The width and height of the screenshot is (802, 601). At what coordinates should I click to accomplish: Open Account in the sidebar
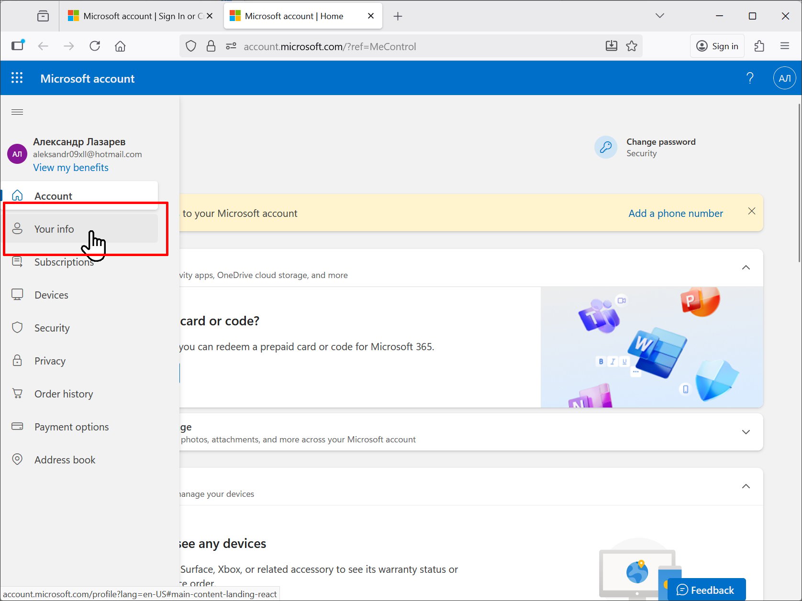coord(80,195)
